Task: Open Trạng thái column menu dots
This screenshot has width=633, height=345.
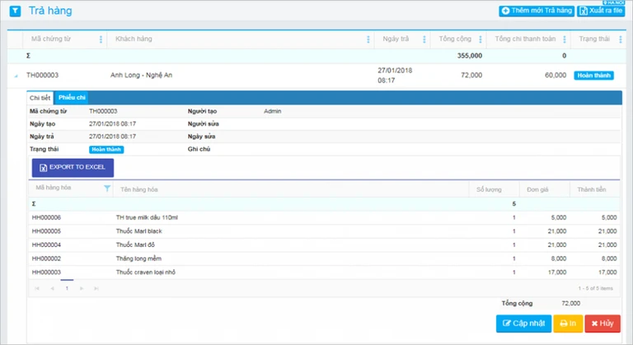Action: pos(620,40)
